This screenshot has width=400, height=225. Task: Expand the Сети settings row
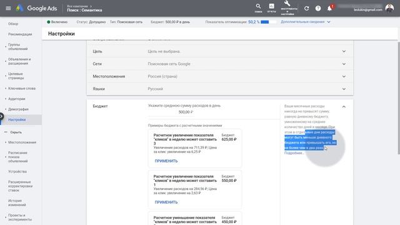coord(220,64)
